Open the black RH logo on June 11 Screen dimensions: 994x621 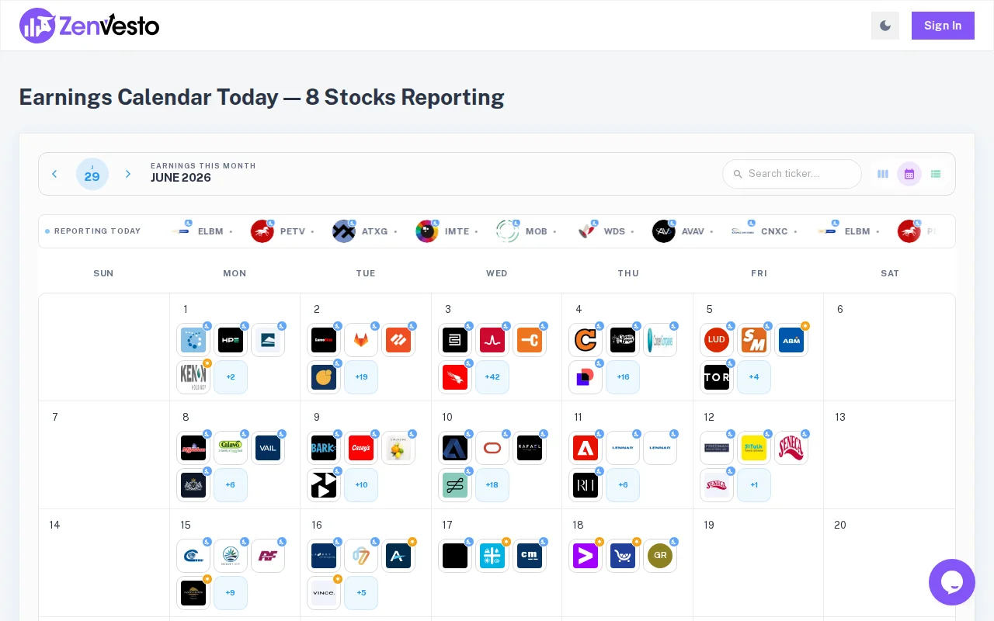coord(586,485)
